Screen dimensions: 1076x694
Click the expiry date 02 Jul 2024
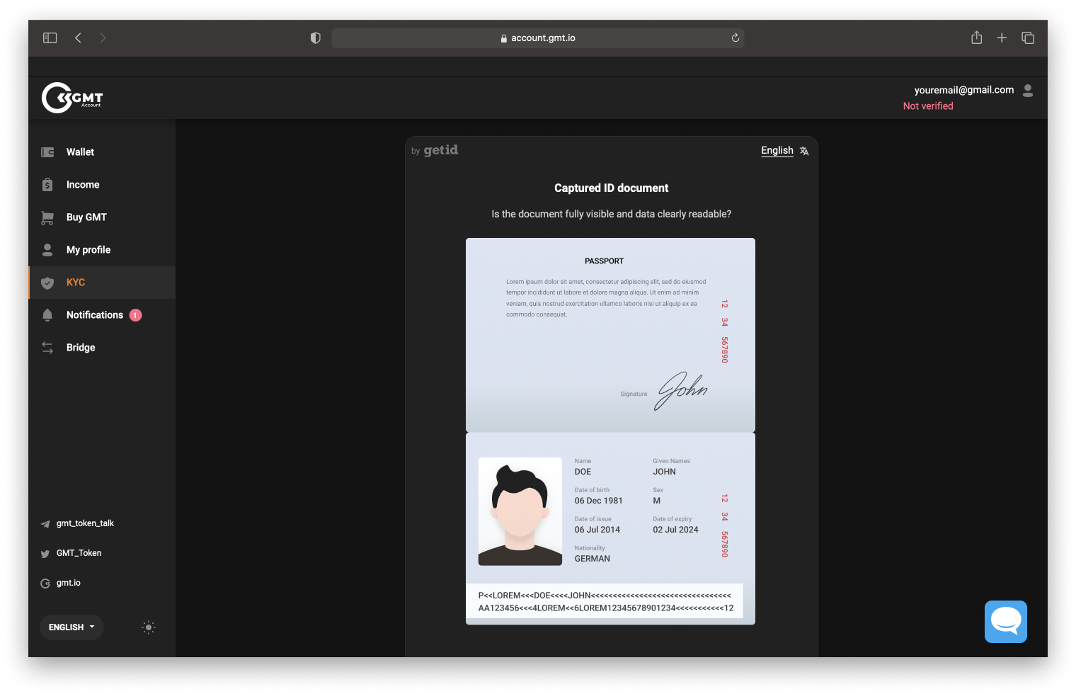(x=675, y=530)
